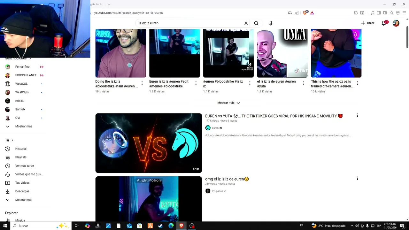Expand the Tú section chevron
The width and height of the screenshot is (409, 230).
(x=12, y=140)
